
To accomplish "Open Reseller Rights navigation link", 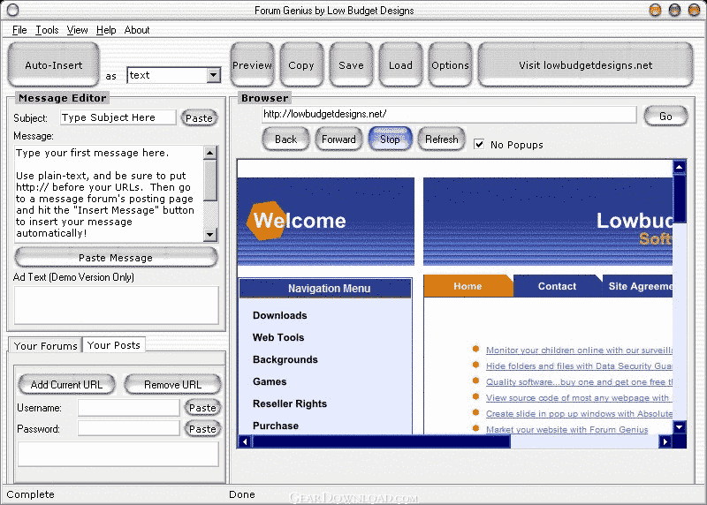I will 290,403.
